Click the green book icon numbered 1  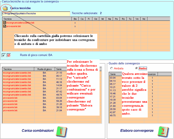[61, 132]
